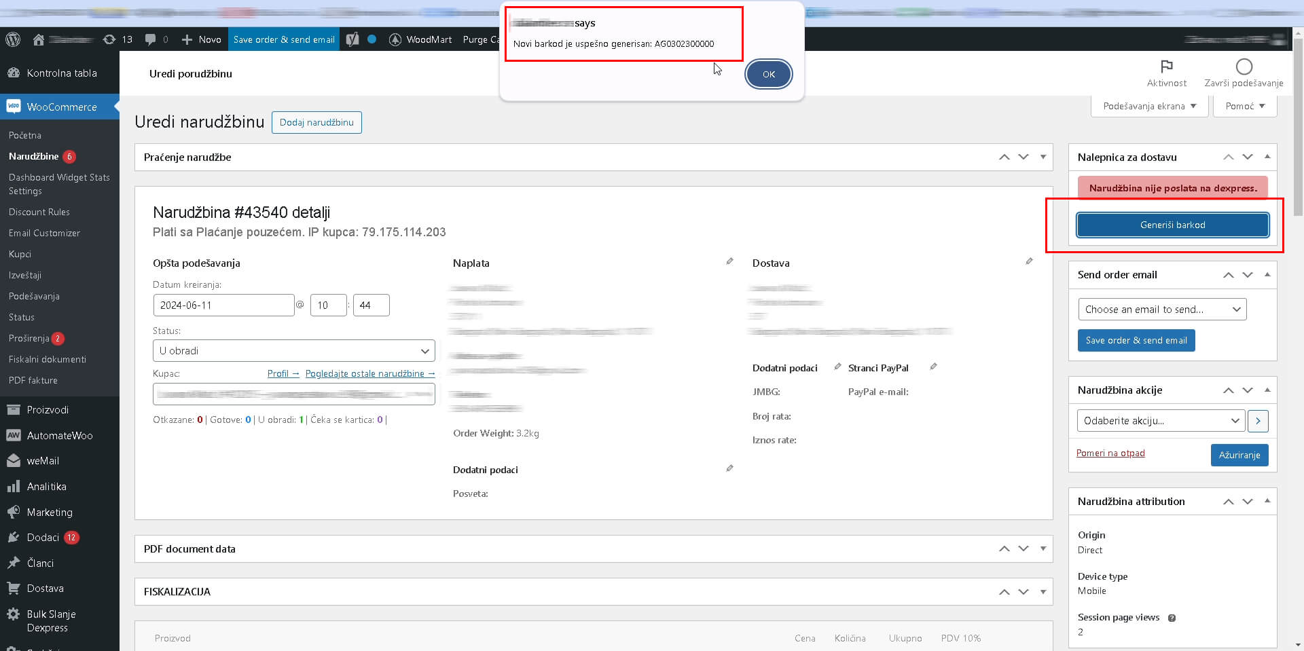Click the Yoast SEO toolbar icon

pos(352,39)
